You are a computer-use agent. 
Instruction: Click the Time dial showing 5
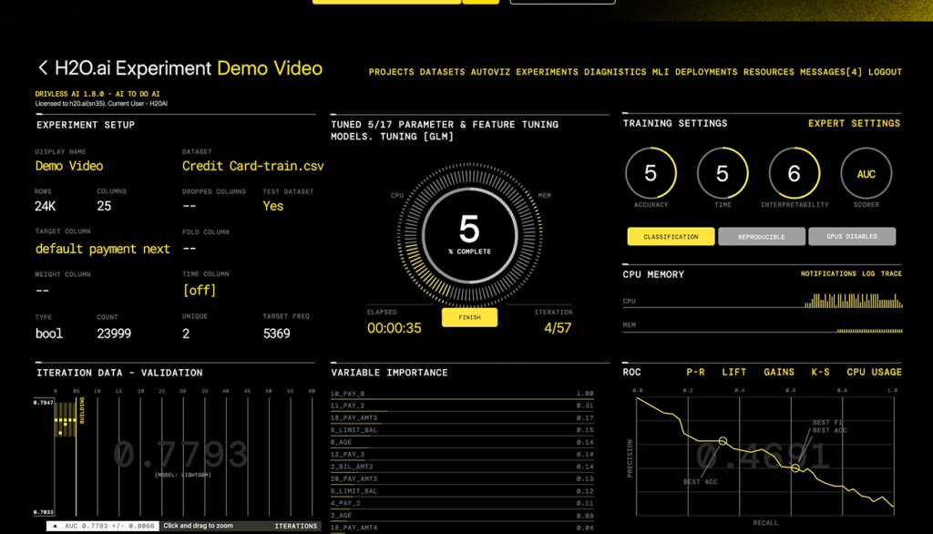[x=723, y=173]
